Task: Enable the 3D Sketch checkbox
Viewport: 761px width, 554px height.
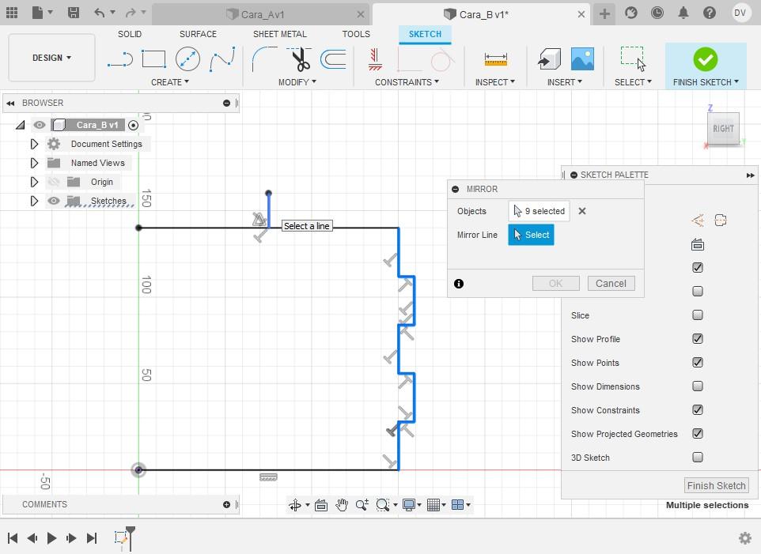Action: pos(698,457)
